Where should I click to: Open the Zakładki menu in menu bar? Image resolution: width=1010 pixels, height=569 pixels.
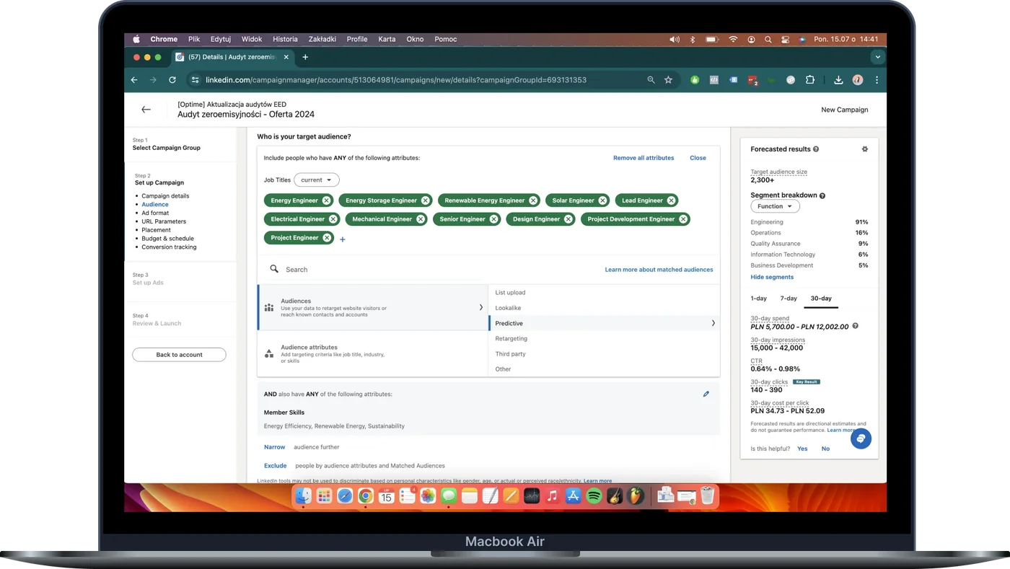[322, 39]
